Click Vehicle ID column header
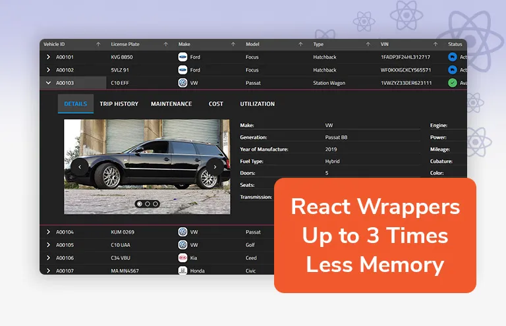Viewport: 506px width, 326px height. click(x=54, y=44)
